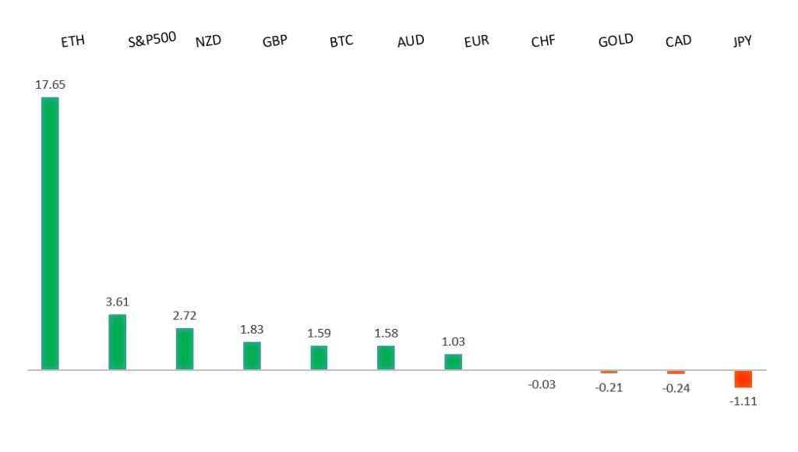Select the green GBP bar
Image resolution: width=798 pixels, height=452 pixels.
tap(252, 355)
